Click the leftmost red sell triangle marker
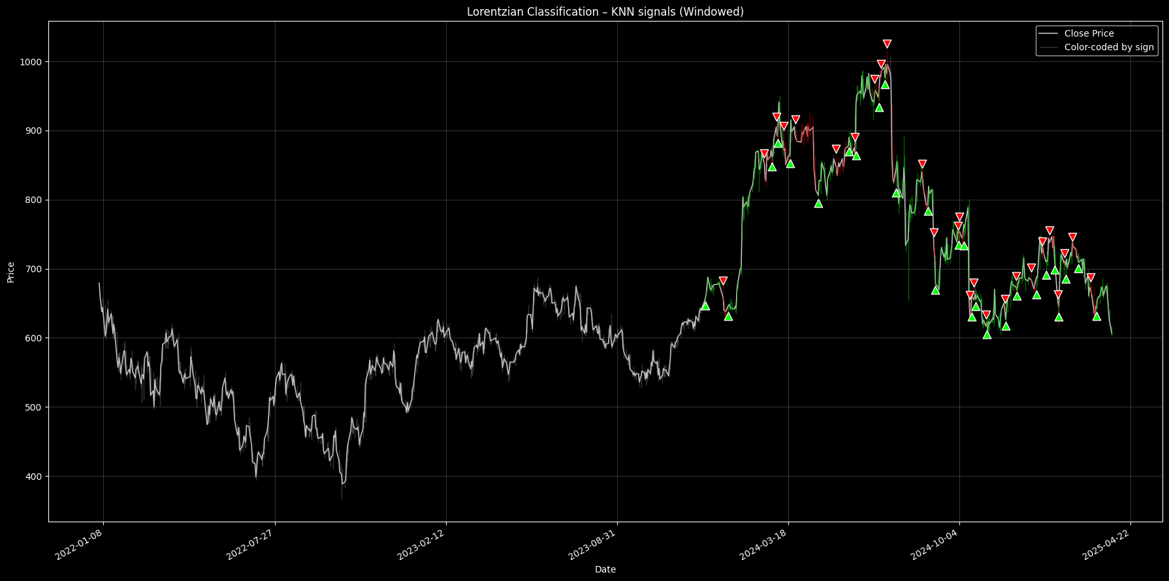The height and width of the screenshot is (581, 1169). click(x=723, y=281)
